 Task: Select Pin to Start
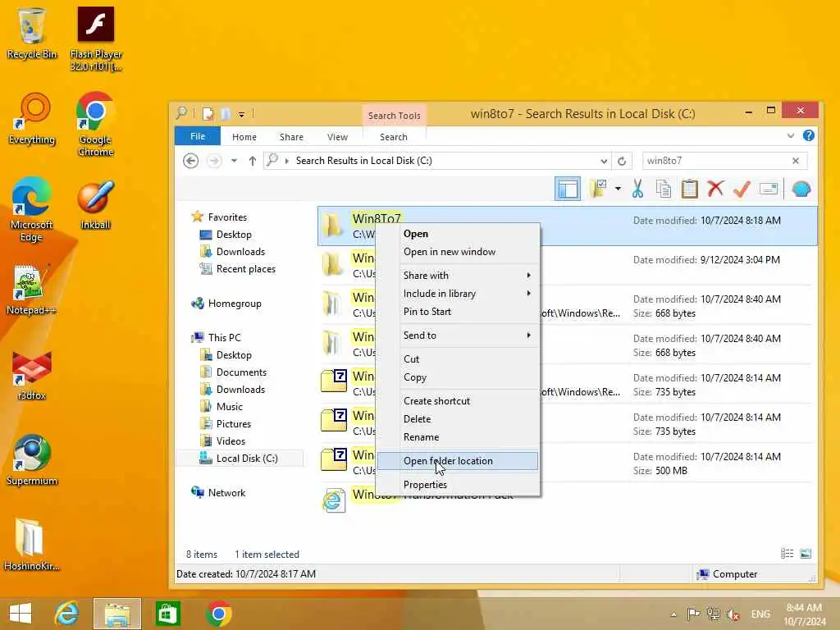click(458, 312)
